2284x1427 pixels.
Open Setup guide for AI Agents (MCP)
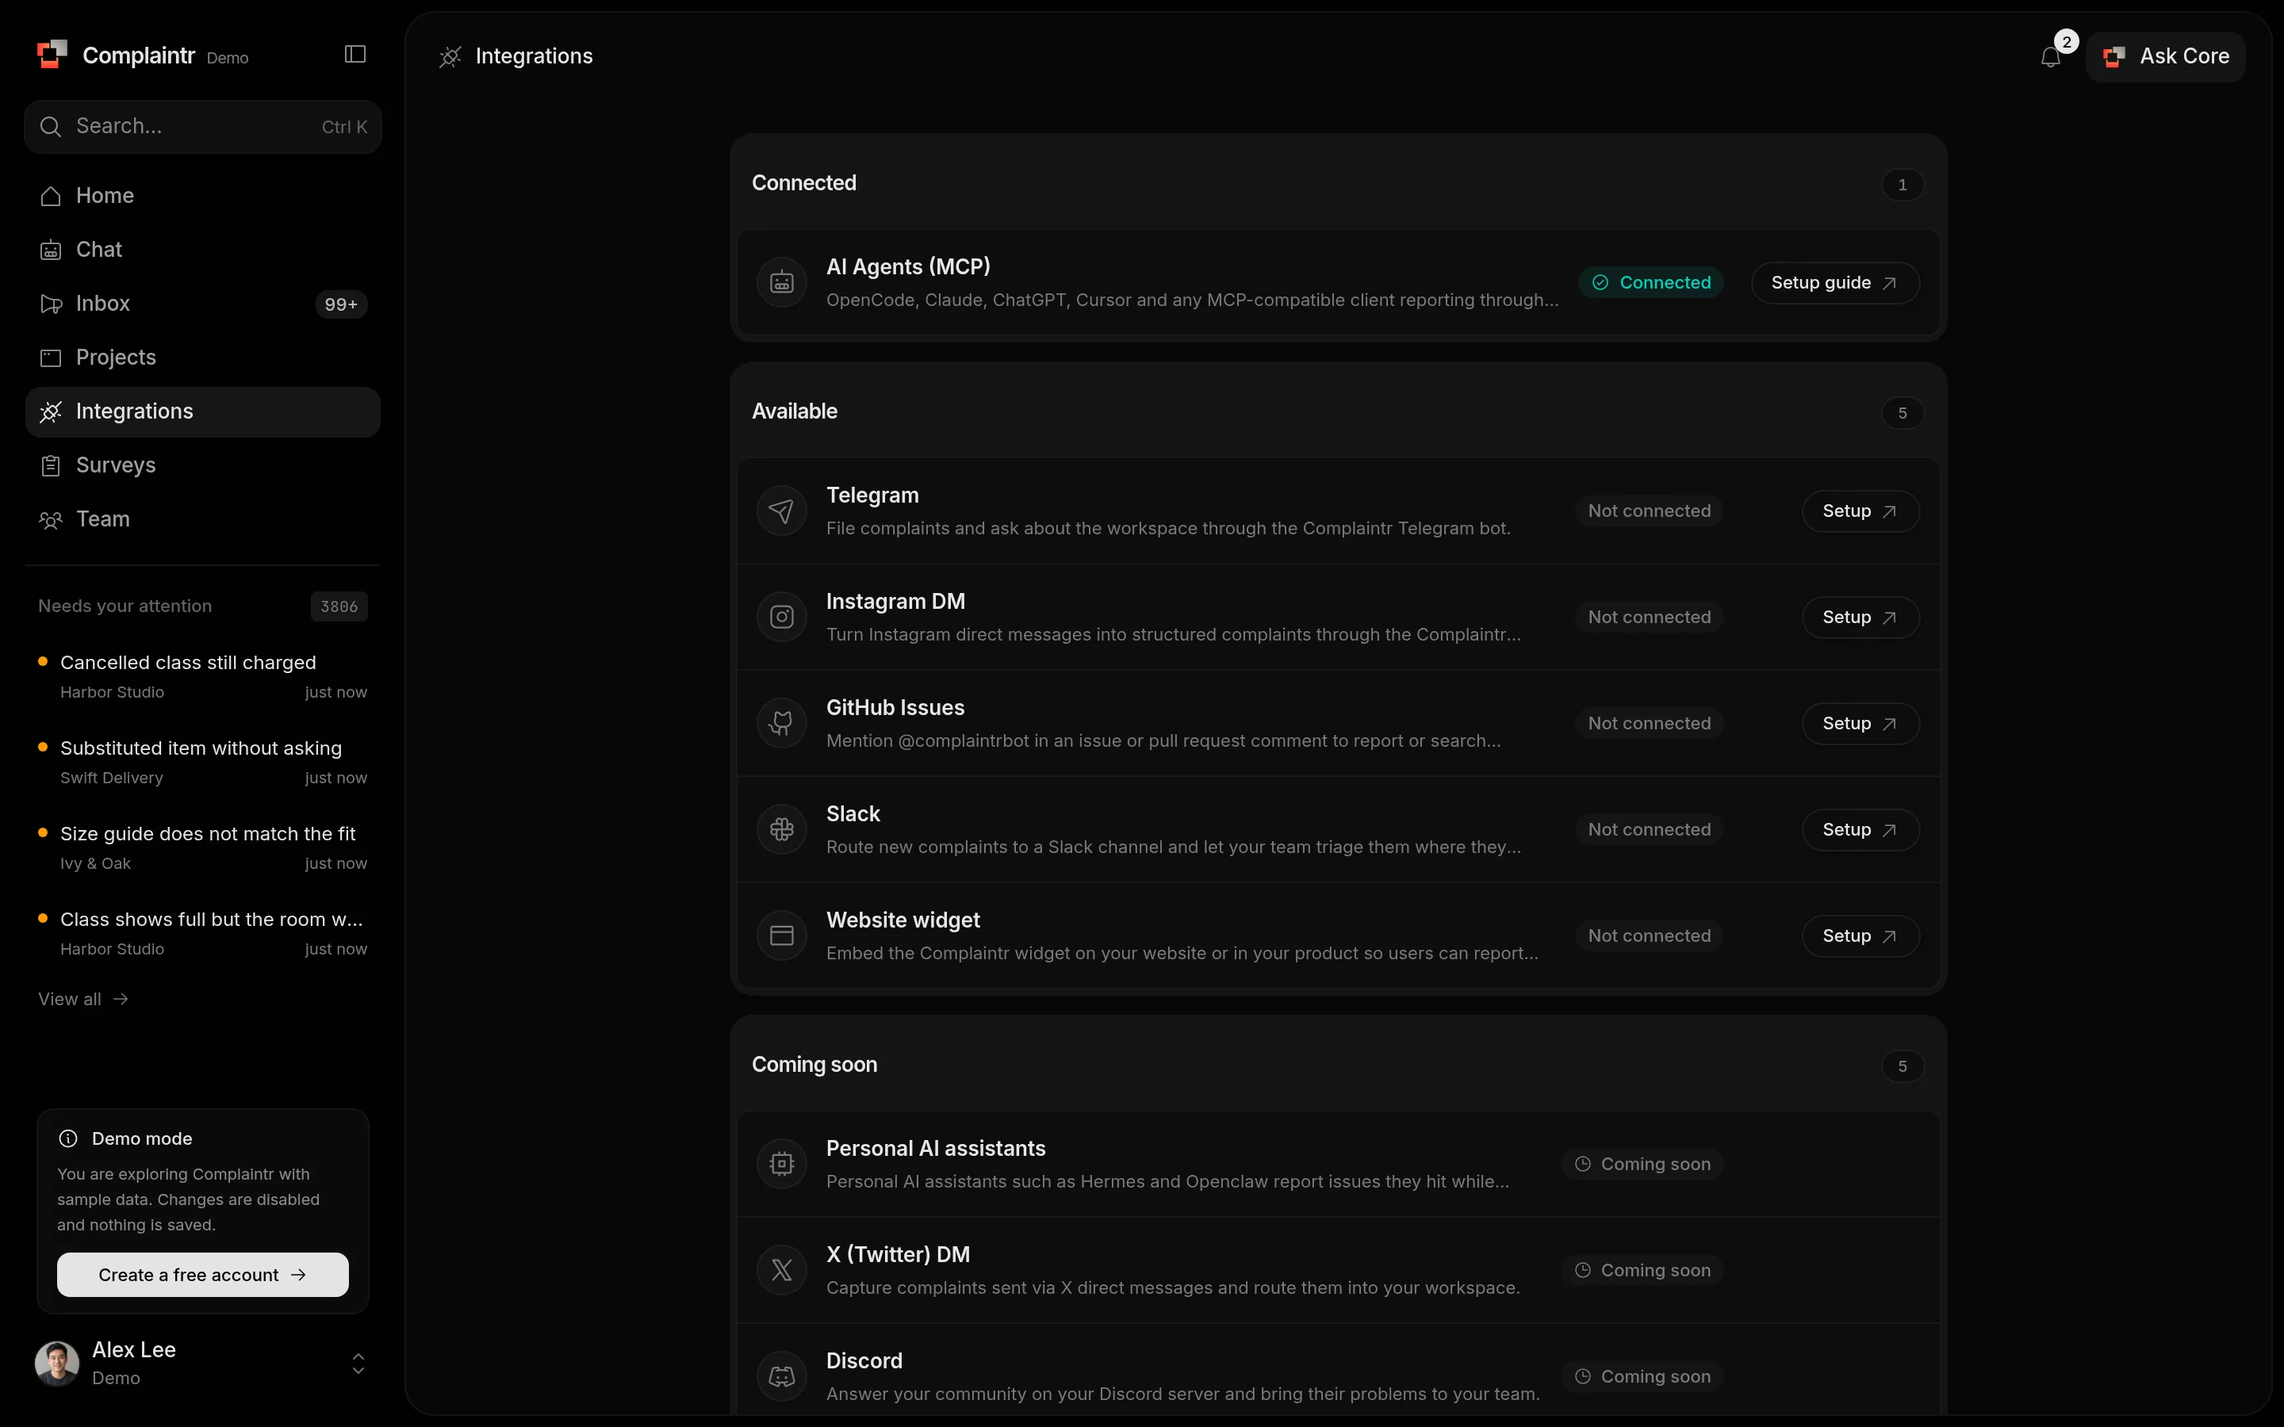tap(1835, 282)
